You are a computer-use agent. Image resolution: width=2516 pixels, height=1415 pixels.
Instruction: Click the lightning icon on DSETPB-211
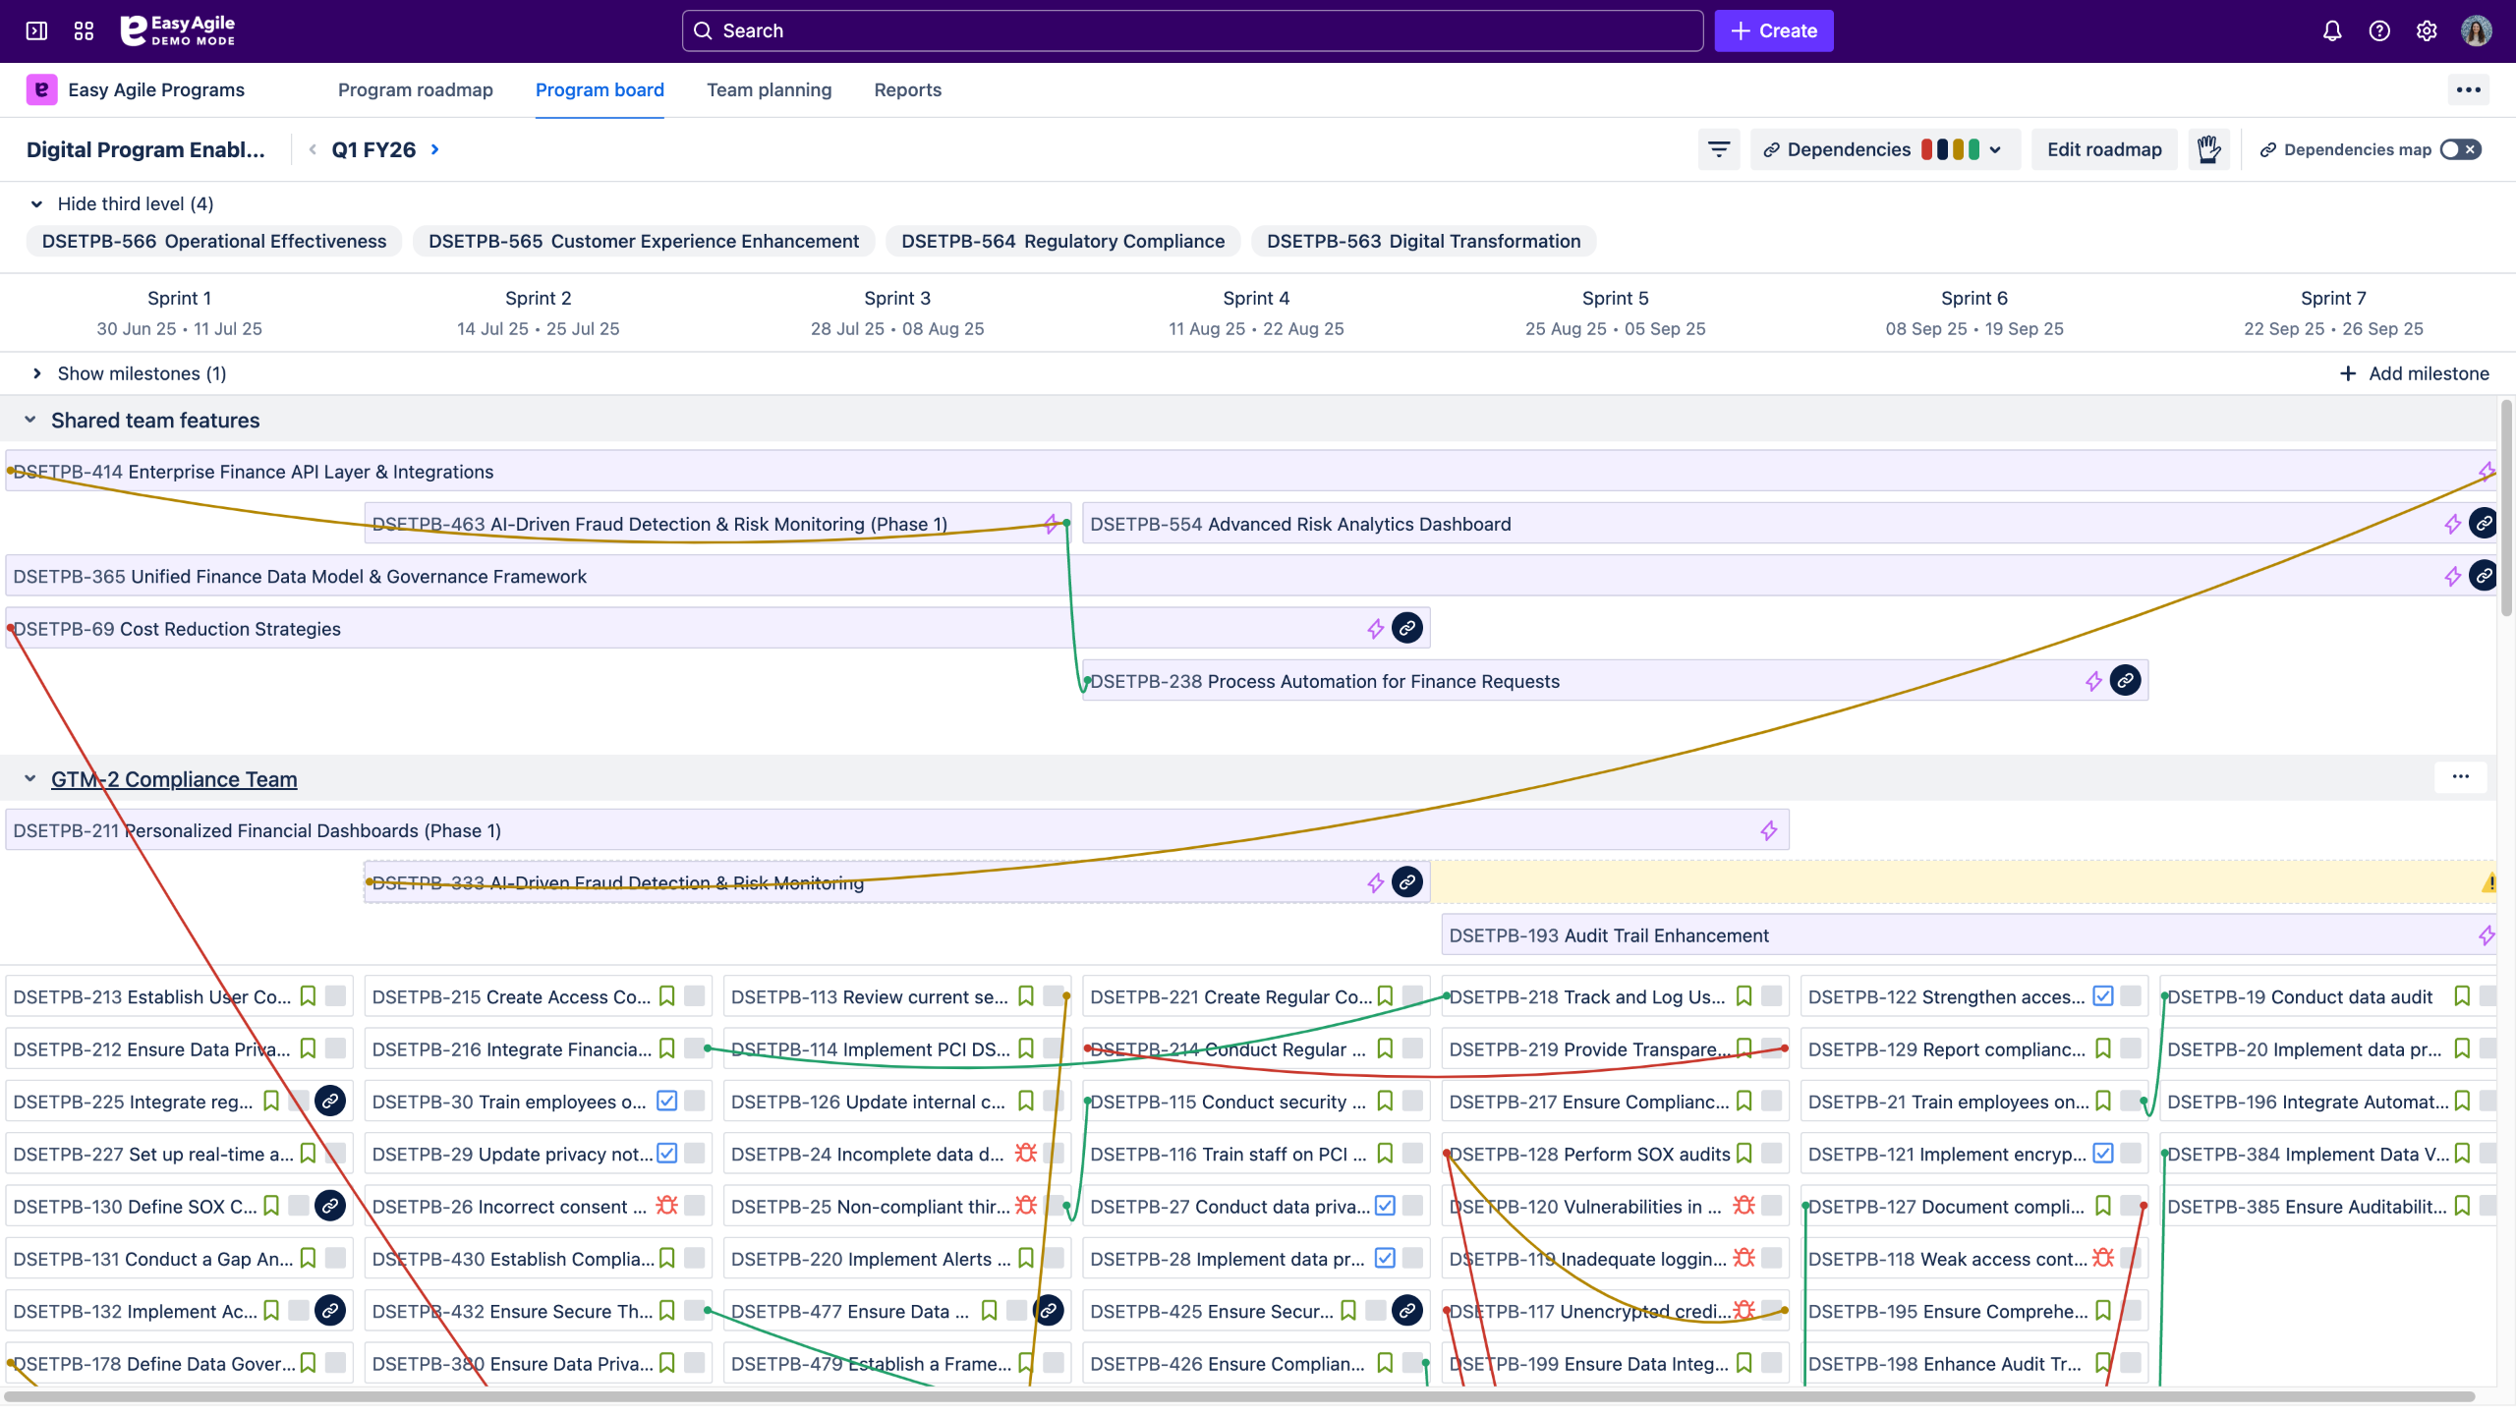coord(1769,831)
